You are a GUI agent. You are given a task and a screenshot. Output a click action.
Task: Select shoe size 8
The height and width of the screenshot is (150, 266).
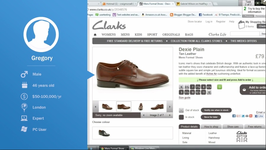[204, 87]
